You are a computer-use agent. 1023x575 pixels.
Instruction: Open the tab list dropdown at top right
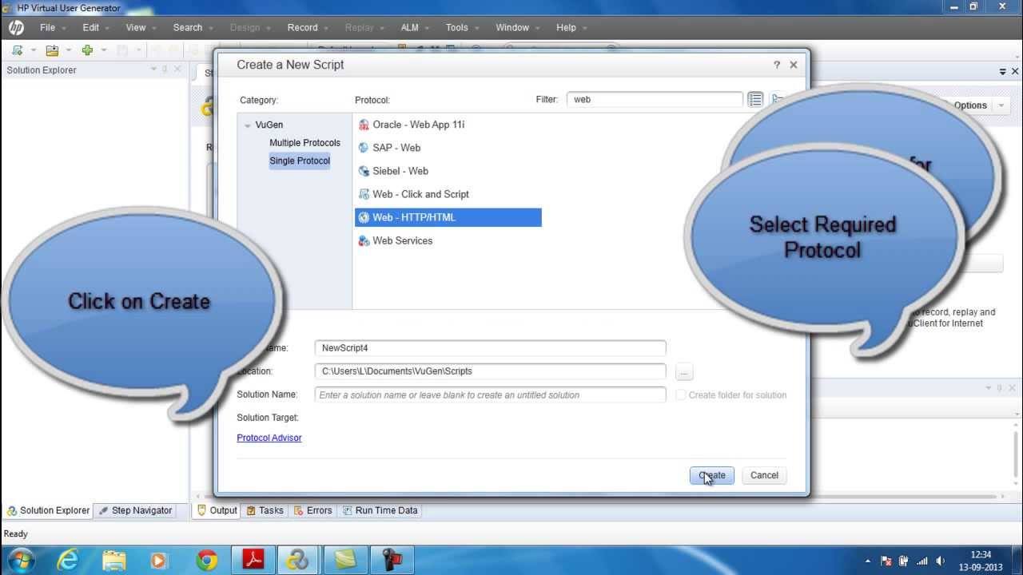[x=1003, y=71]
